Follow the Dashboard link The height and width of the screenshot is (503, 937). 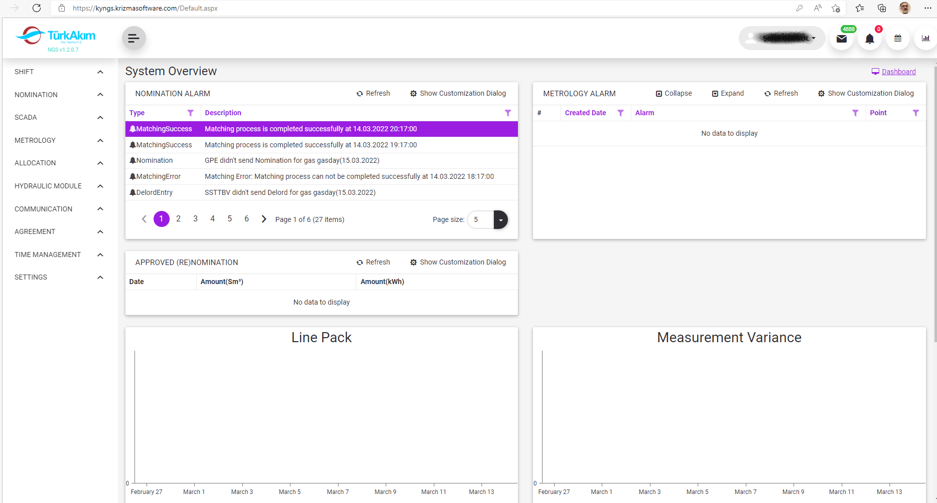898,72
